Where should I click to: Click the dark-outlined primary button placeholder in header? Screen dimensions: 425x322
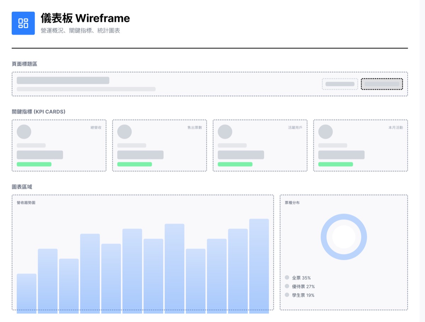[382, 84]
